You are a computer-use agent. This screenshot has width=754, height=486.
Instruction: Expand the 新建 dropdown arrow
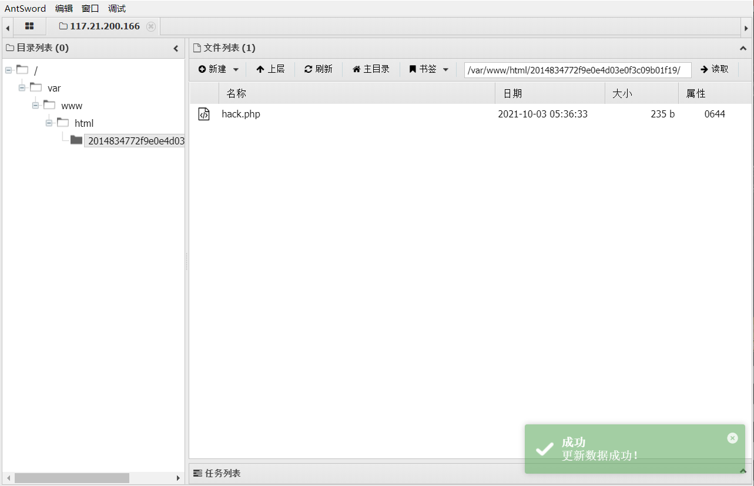point(236,69)
